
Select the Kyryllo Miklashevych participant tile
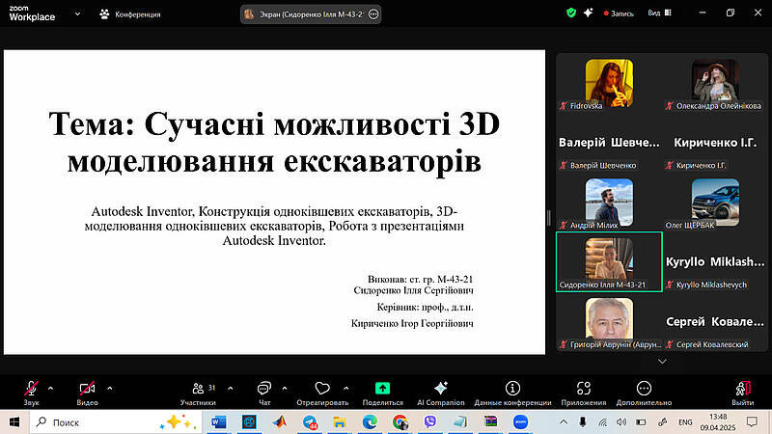(x=715, y=261)
